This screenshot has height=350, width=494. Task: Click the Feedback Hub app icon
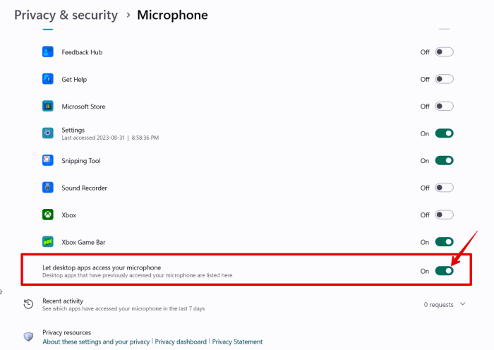click(x=48, y=52)
